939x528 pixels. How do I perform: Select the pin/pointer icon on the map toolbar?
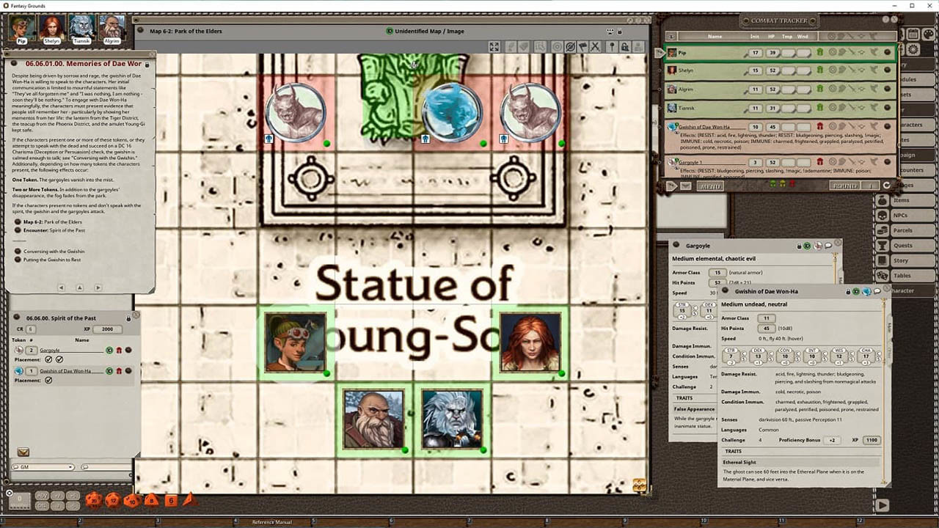coord(611,46)
